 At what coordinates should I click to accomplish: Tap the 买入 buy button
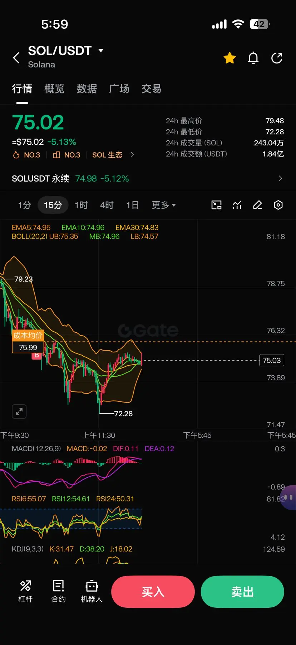click(153, 592)
